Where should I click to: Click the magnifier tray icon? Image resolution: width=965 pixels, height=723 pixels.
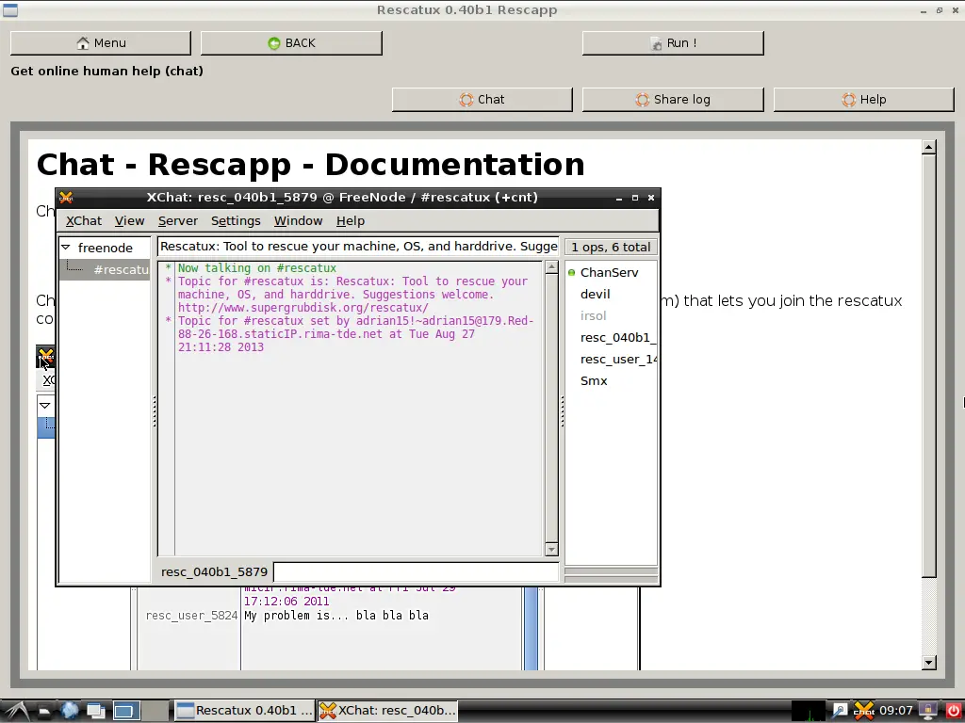pos(840,711)
